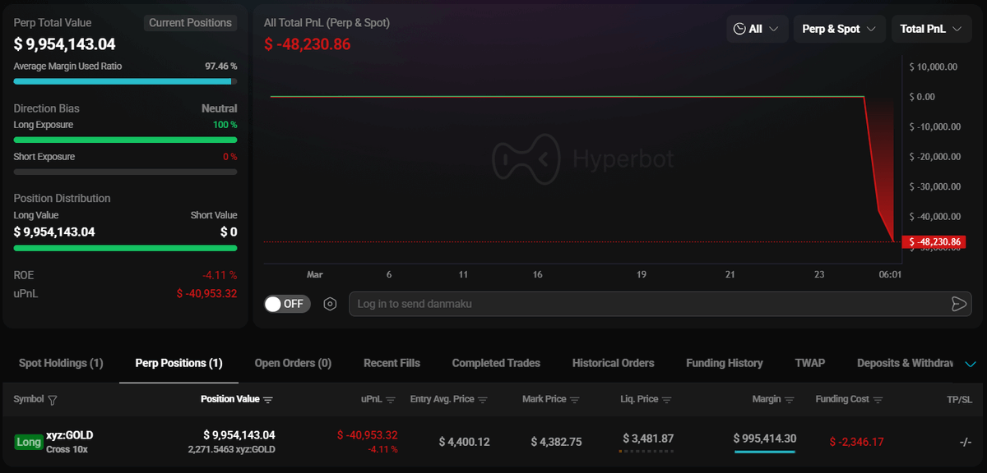Click the Current Positions button
Screen dimensions: 987x473
[190, 23]
